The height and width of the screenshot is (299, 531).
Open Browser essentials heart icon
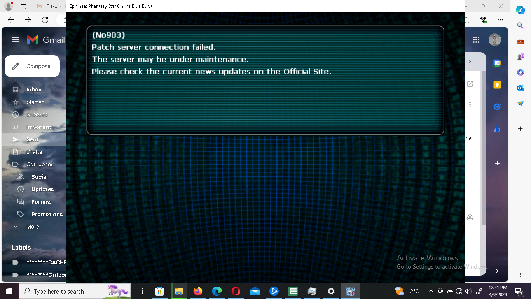(x=483, y=19)
